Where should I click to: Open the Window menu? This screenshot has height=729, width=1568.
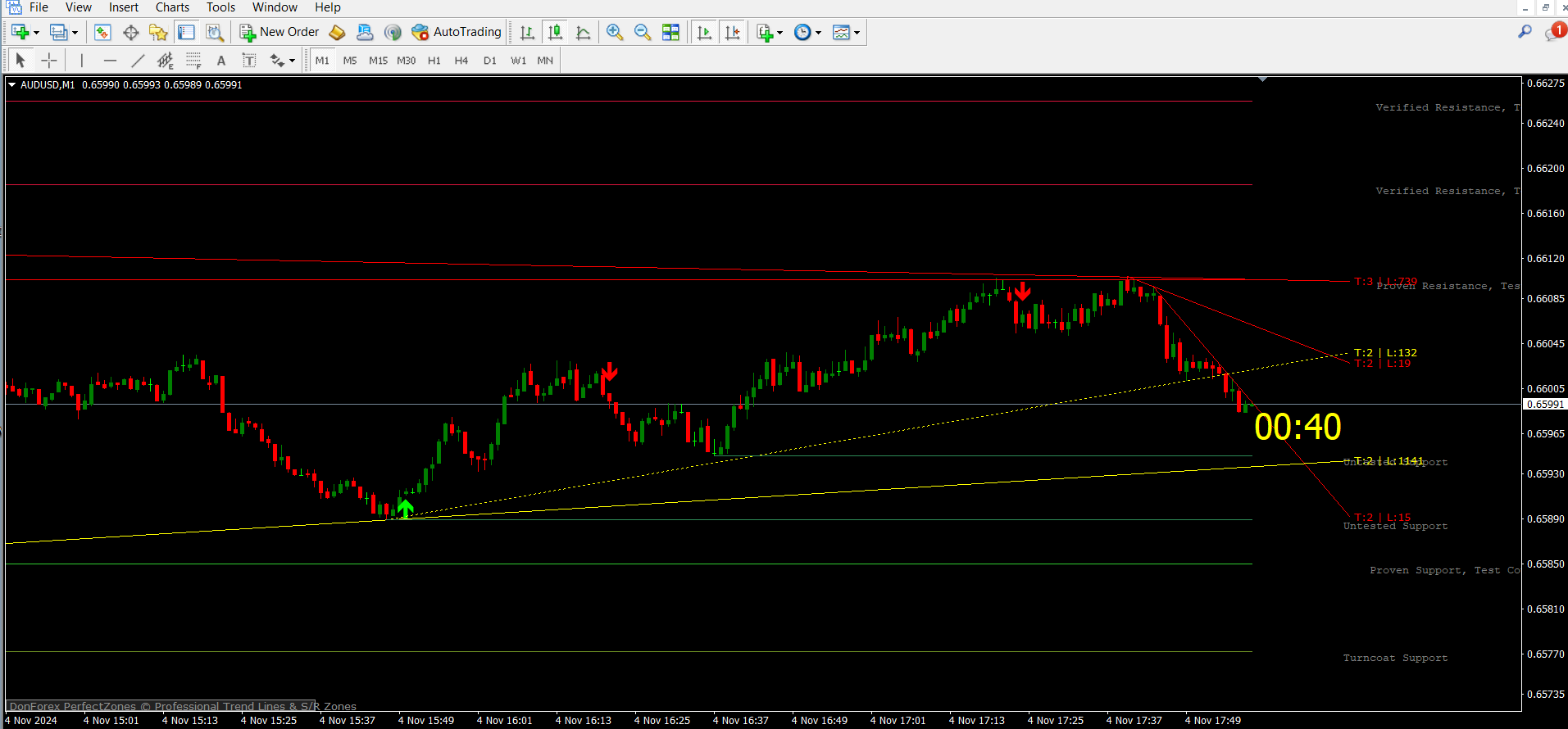tap(275, 7)
